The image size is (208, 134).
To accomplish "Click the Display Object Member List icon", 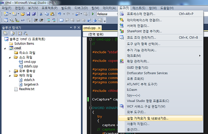I will (x=6, y=20).
